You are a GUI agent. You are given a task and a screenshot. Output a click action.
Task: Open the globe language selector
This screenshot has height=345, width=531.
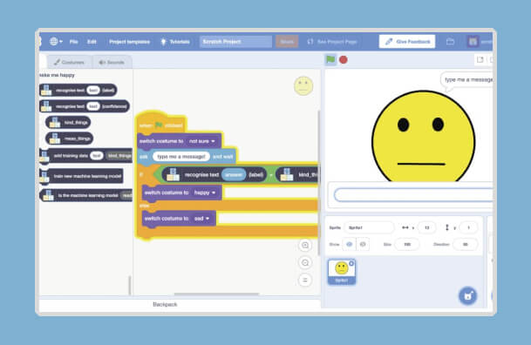56,42
